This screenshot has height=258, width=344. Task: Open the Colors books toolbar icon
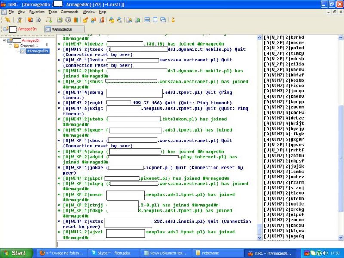(x=76, y=20)
